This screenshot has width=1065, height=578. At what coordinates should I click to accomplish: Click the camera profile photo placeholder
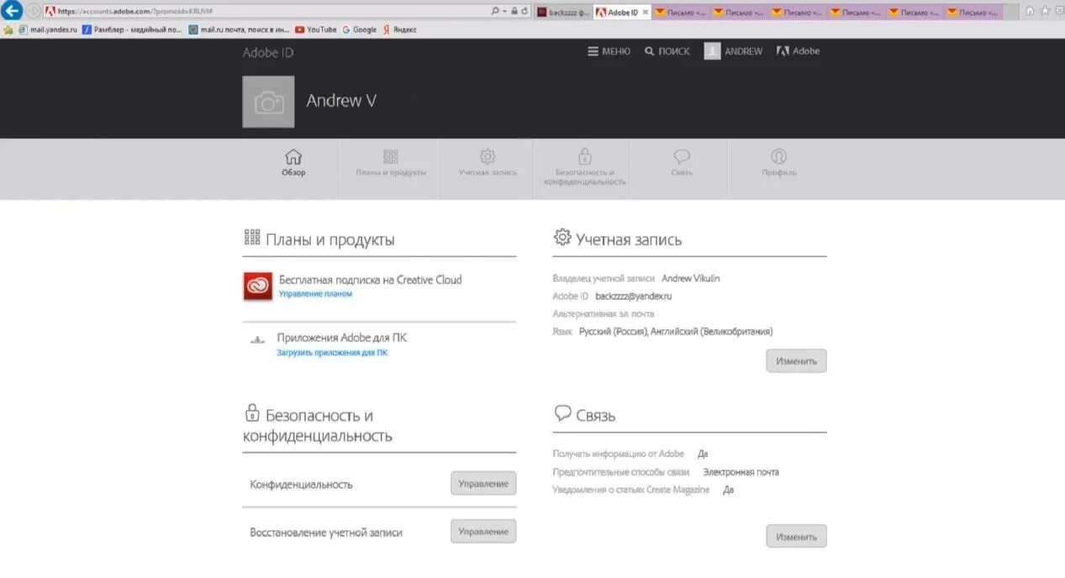coord(268,102)
